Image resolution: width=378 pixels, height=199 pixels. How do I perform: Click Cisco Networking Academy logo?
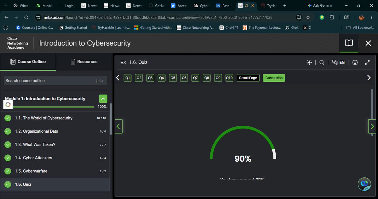point(18,43)
